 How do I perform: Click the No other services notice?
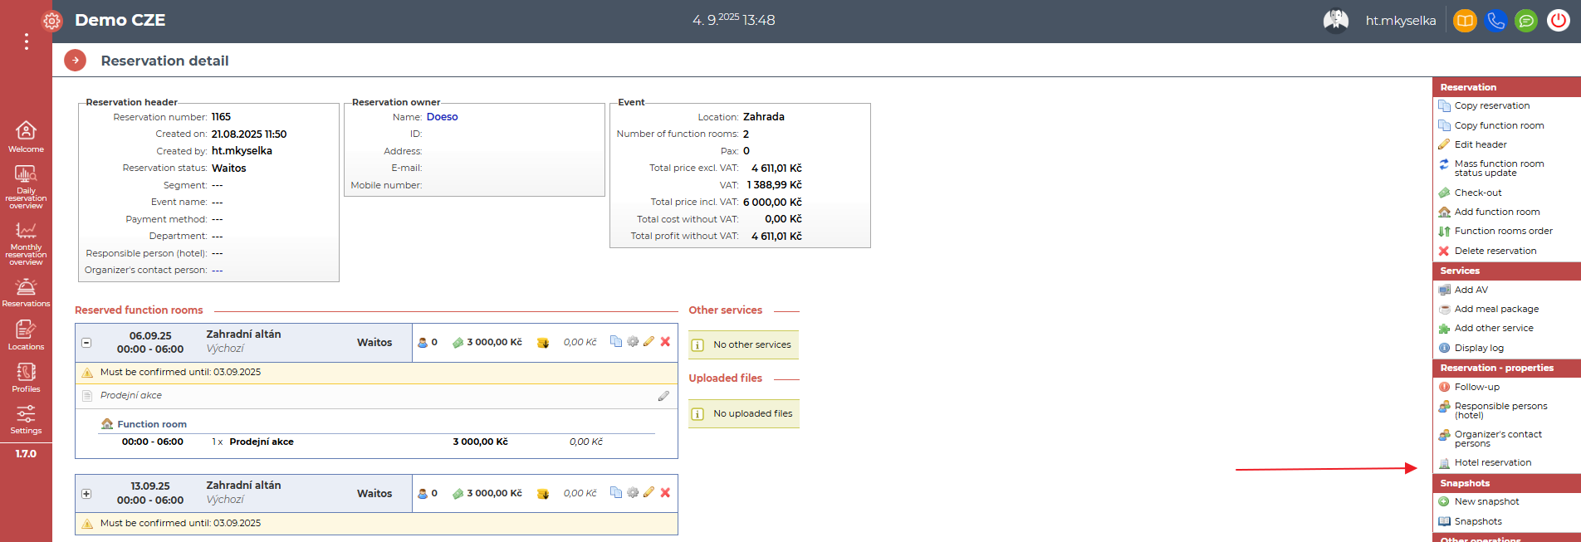pyautogui.click(x=743, y=344)
